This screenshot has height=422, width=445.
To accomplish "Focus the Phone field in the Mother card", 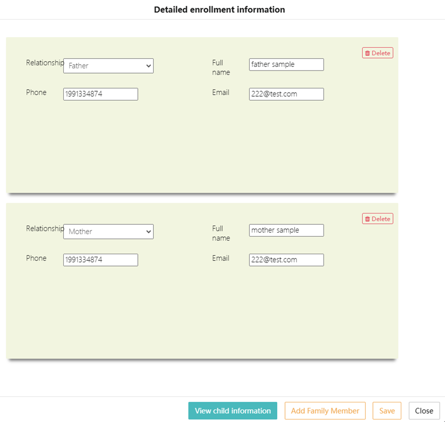I will click(100, 260).
